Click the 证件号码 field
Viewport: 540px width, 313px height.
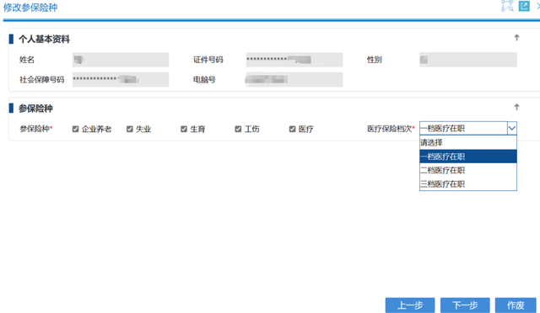point(294,60)
